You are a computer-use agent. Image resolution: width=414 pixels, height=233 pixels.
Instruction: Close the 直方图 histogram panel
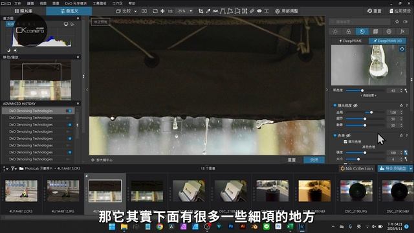tap(78, 18)
